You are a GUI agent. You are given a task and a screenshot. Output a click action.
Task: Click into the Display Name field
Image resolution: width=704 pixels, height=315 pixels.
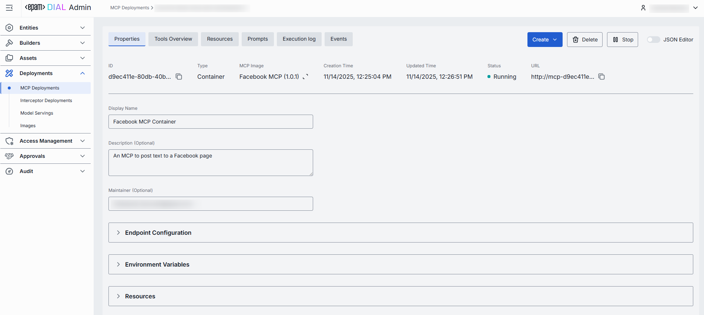pyautogui.click(x=211, y=122)
